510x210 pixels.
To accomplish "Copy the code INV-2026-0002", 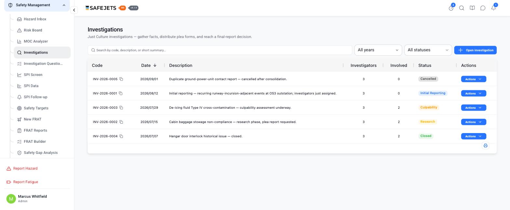I will click(x=121, y=122).
